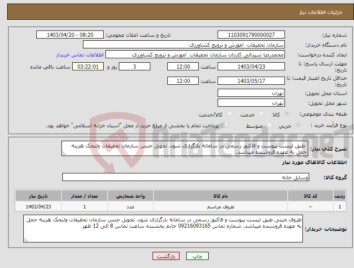Open the اطلاعات تماس خریدار link
The image size is (354, 268).
[80, 55]
